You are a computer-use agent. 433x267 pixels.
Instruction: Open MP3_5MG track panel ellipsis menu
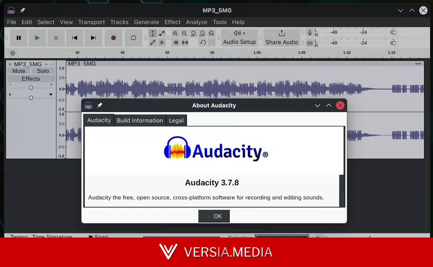click(52, 64)
